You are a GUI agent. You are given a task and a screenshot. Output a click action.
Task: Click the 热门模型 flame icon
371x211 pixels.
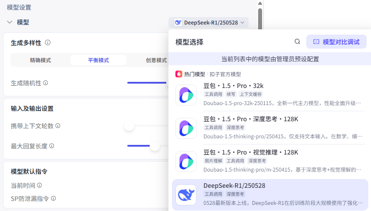point(178,74)
